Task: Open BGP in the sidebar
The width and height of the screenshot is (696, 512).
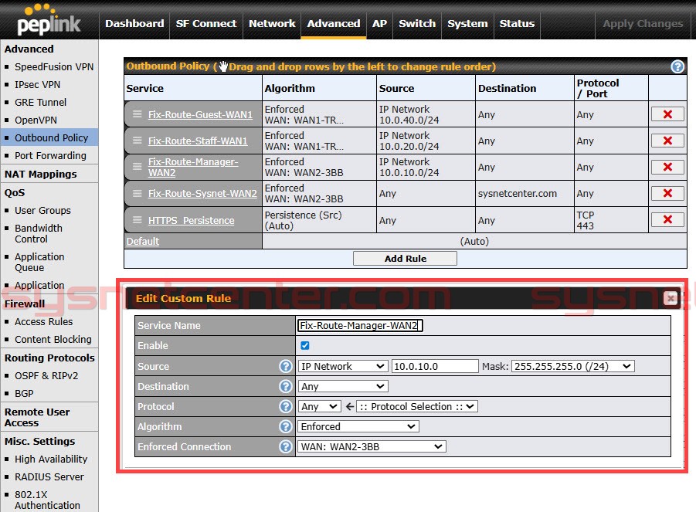Action: point(24,393)
